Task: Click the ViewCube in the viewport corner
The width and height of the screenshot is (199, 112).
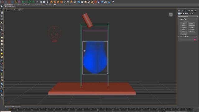Action: (171, 14)
